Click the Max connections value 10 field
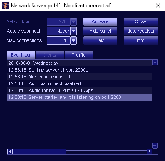165x161 pixels. tap(59, 40)
